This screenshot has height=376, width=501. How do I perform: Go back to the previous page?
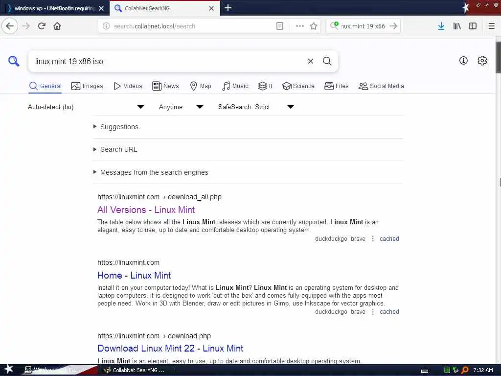(10, 26)
